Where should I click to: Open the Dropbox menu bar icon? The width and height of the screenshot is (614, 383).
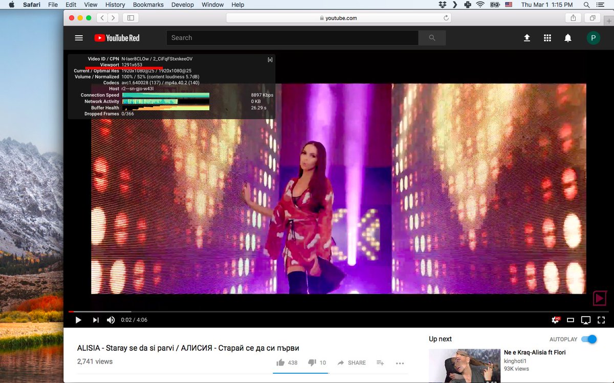point(443,5)
